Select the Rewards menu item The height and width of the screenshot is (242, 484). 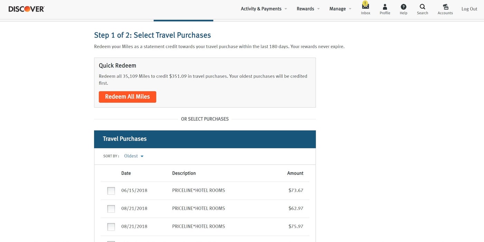(x=305, y=9)
